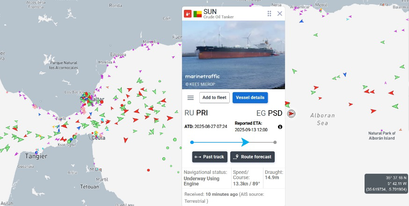
Task: Click Add to fleet button
Action: (214, 98)
